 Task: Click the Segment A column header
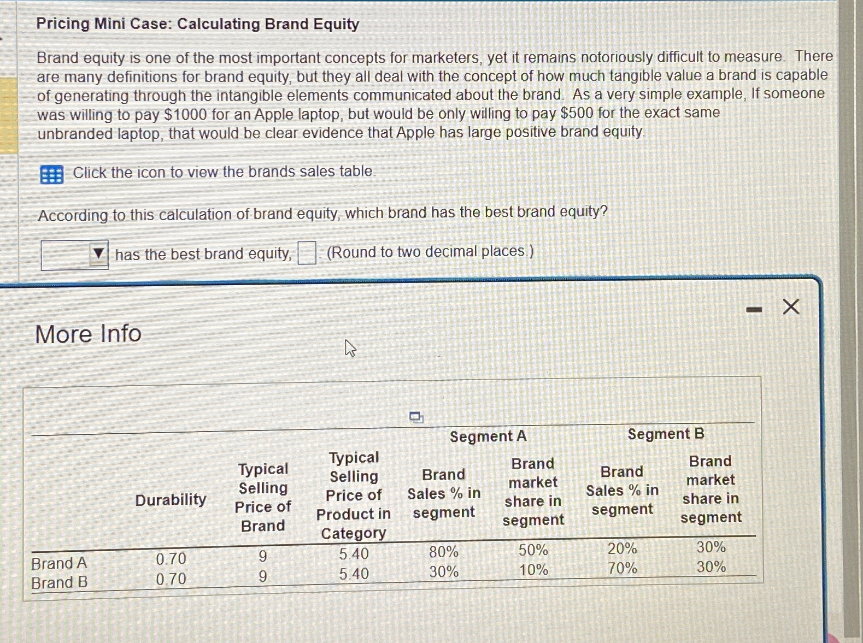coord(487,435)
